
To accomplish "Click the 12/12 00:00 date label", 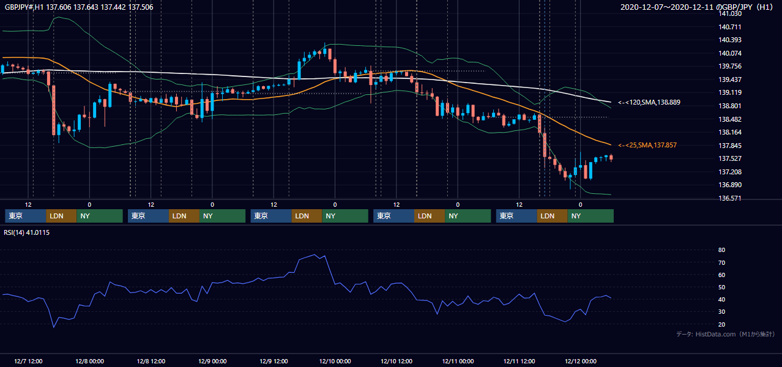I will pyautogui.click(x=580, y=361).
